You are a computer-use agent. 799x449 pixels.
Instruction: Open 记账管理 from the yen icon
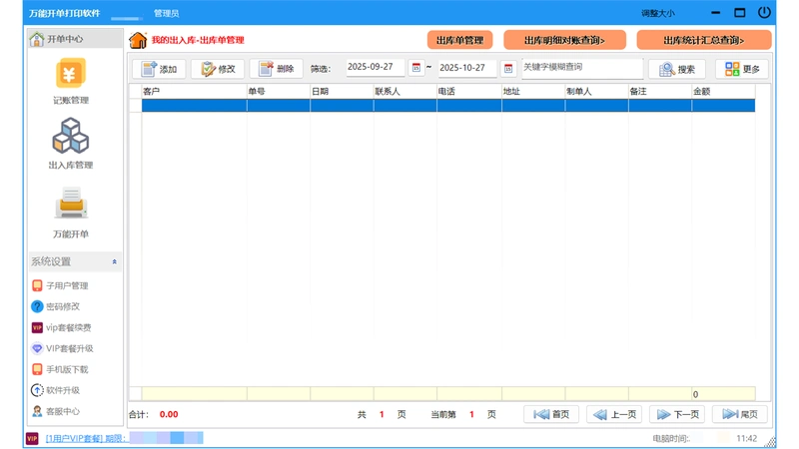[71, 74]
